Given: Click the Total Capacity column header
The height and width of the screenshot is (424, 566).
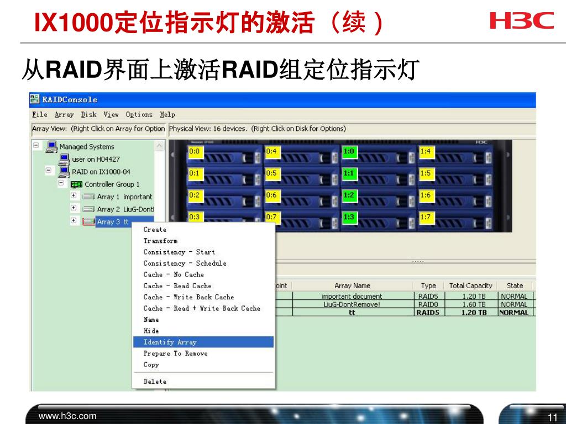Looking at the screenshot, I should tap(471, 285).
